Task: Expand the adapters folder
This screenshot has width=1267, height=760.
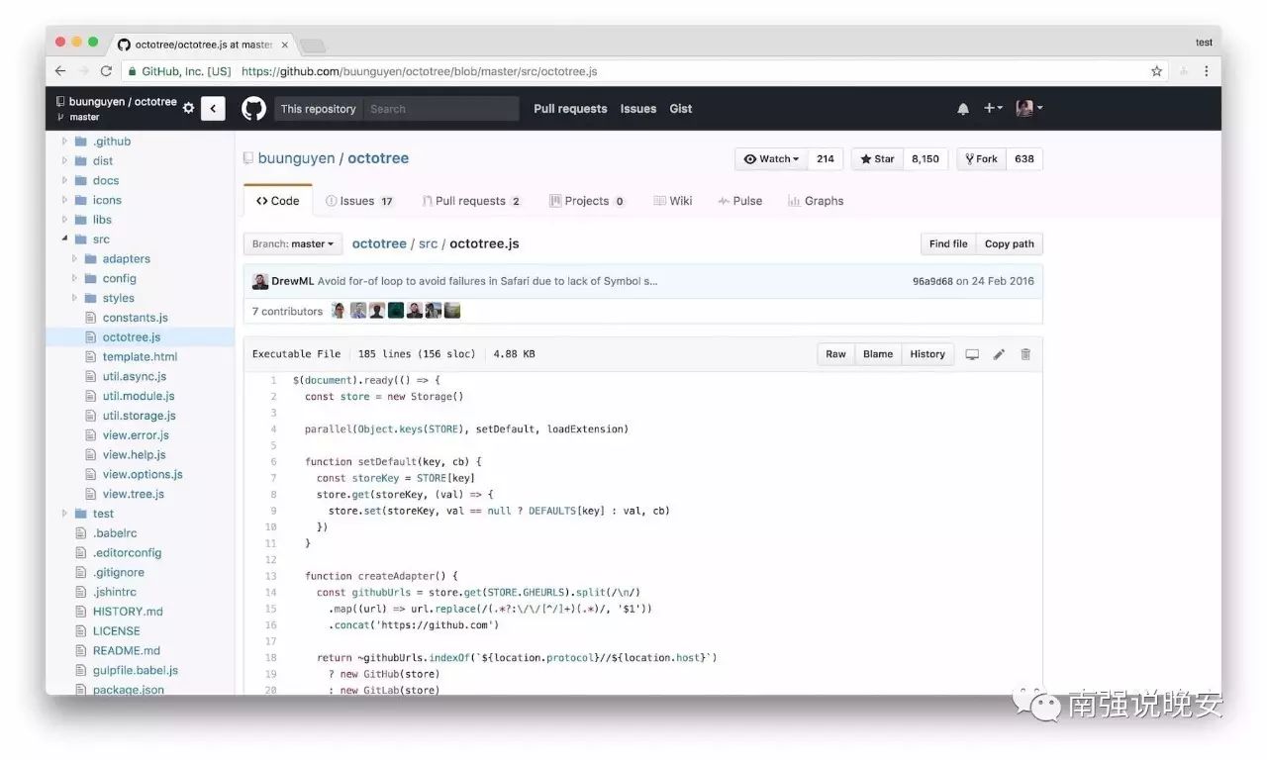Action: point(74,258)
